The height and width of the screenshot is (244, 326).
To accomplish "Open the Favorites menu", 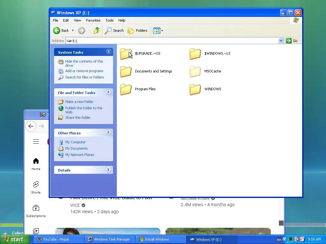I will click(x=93, y=20).
